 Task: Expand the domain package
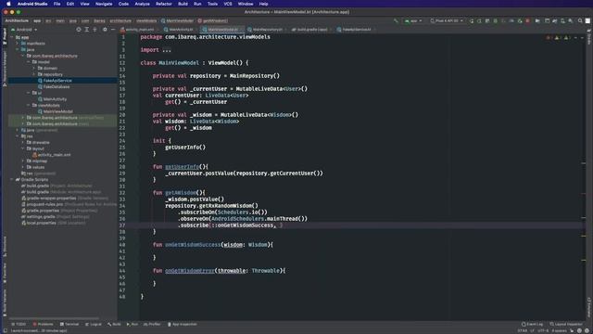coord(33,68)
